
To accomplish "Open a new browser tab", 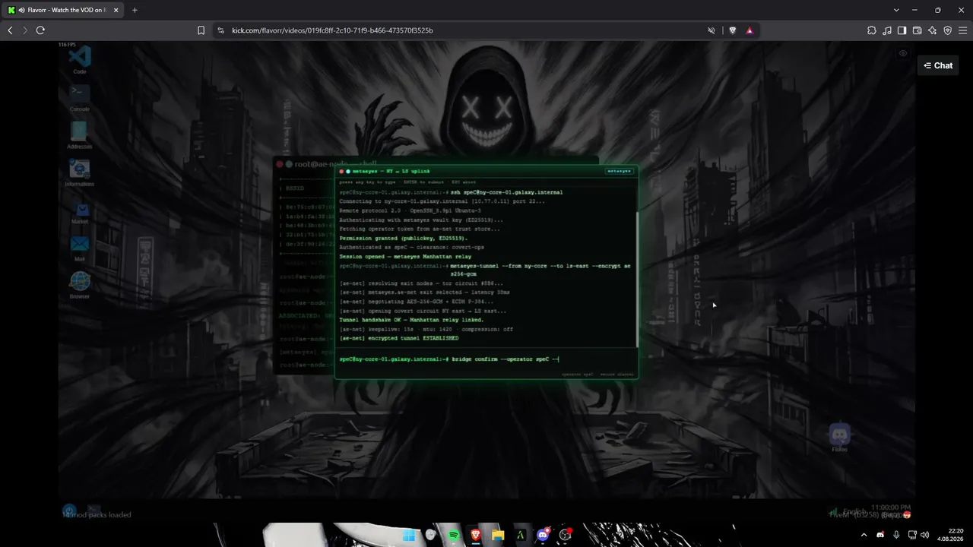I will point(135,10).
